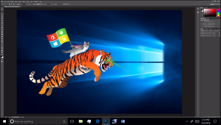Switch to the Channels tab

click(206, 29)
